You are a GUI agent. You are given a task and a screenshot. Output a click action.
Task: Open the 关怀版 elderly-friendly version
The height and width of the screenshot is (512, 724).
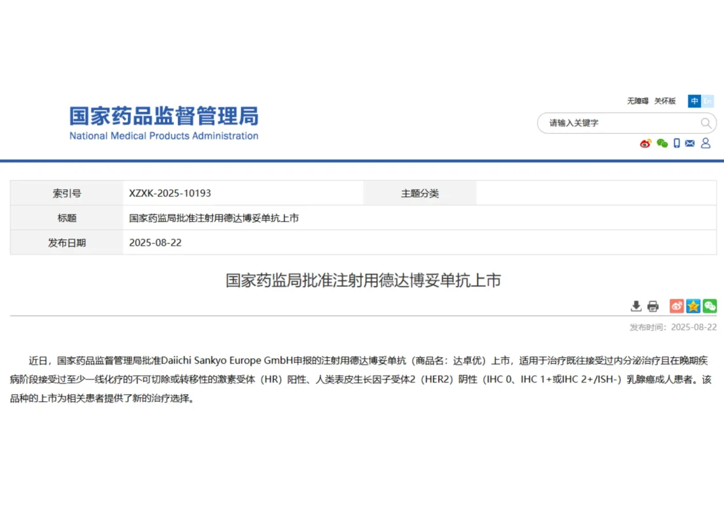click(x=665, y=100)
